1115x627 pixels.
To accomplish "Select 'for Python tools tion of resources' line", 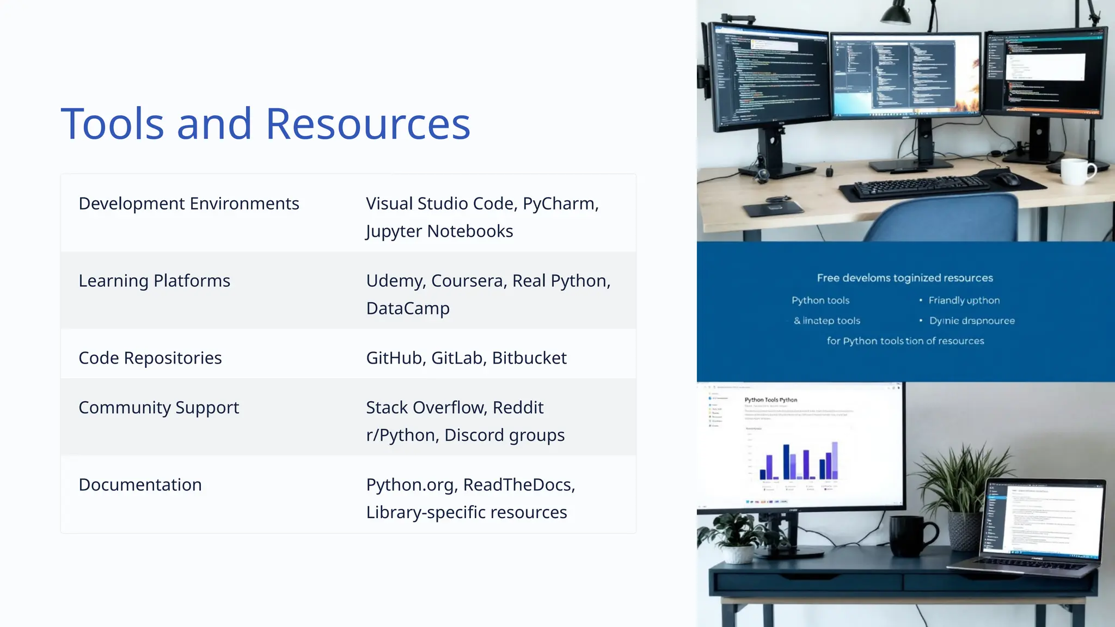I will [x=905, y=341].
